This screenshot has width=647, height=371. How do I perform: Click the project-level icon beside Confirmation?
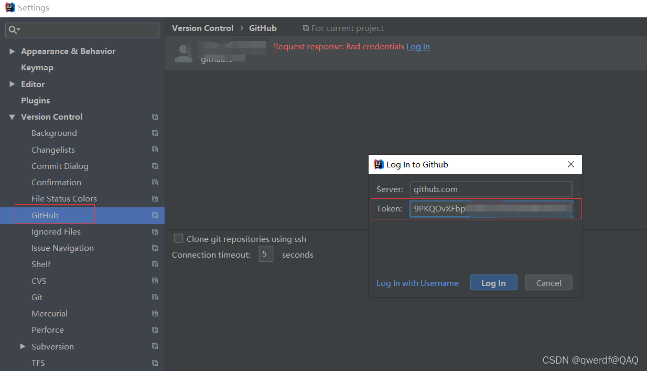pyautogui.click(x=155, y=183)
